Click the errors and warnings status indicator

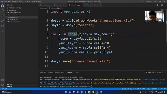(x=4, y=89)
